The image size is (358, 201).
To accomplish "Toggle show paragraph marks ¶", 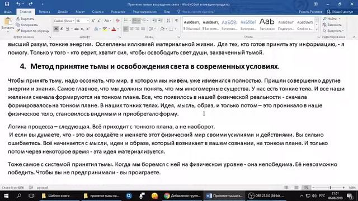I will click(177, 21).
